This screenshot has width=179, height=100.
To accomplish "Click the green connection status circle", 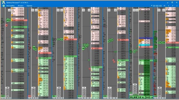I will tap(4, 6).
